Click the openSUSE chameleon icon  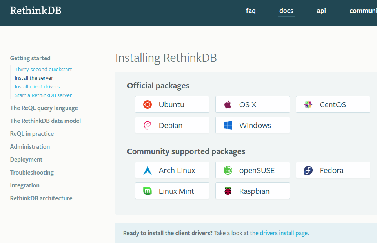tap(228, 170)
